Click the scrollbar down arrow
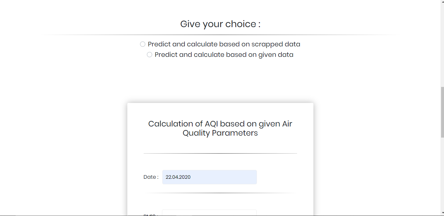The width and height of the screenshot is (444, 216). pyautogui.click(x=442, y=214)
